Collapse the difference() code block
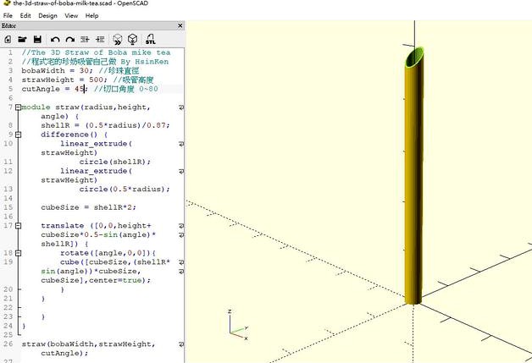This screenshot has width=532, height=363. [x=18, y=135]
